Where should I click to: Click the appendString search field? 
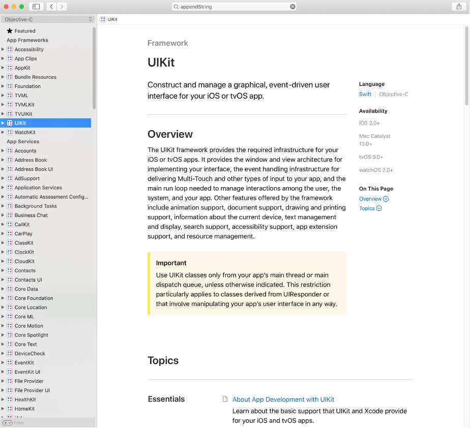pos(234,7)
